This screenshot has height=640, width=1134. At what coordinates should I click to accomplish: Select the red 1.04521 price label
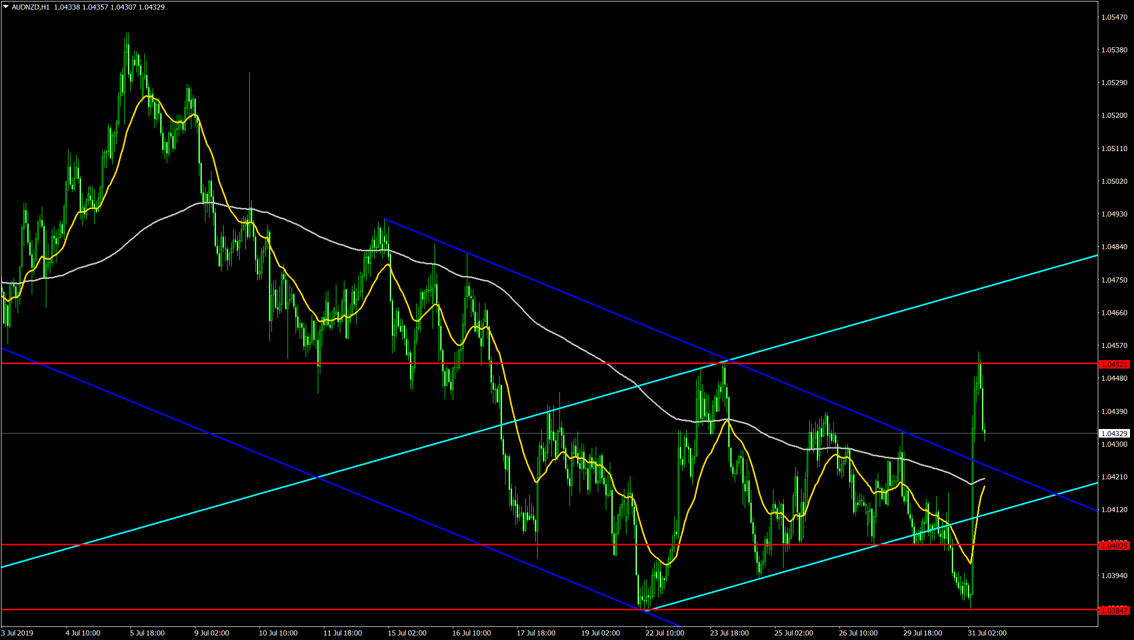tap(1114, 364)
